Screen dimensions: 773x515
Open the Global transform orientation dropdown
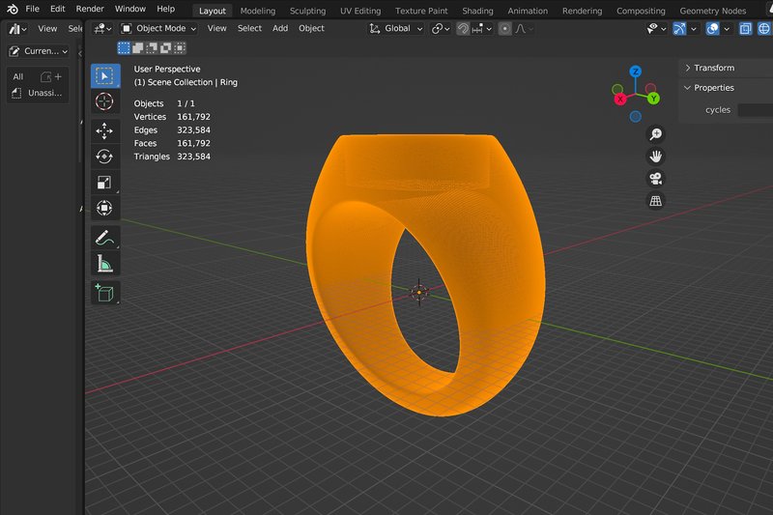pos(396,29)
